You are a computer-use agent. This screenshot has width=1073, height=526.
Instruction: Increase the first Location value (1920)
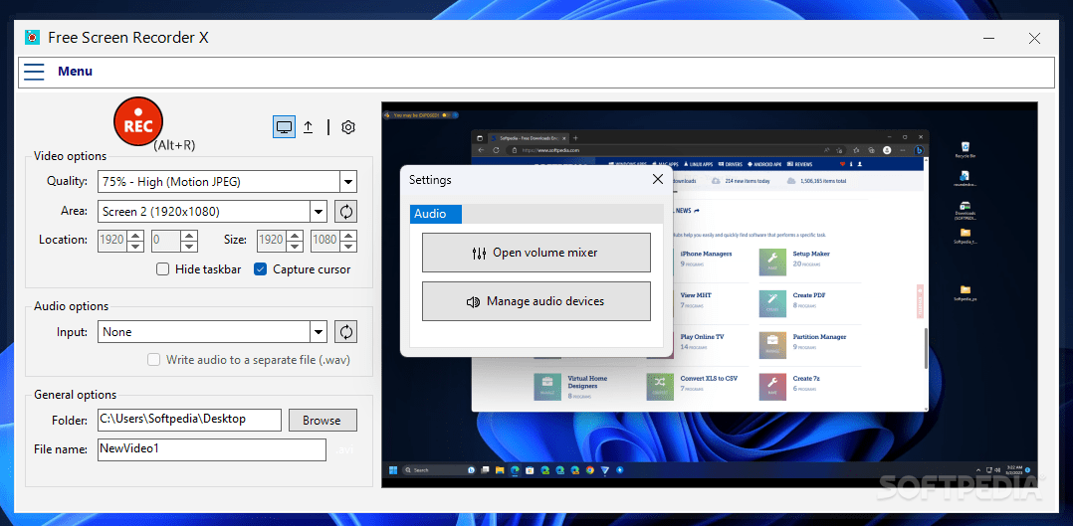pos(136,235)
